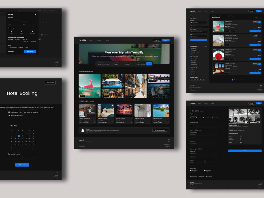This screenshot has height=198, width=264.
Task: Check Excellent under Guest rating
Action: [190, 71]
